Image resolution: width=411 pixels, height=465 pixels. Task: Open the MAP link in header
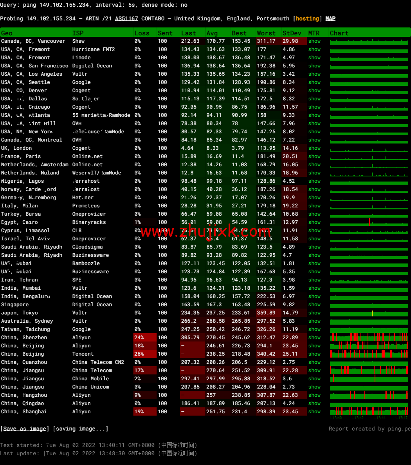(x=330, y=18)
